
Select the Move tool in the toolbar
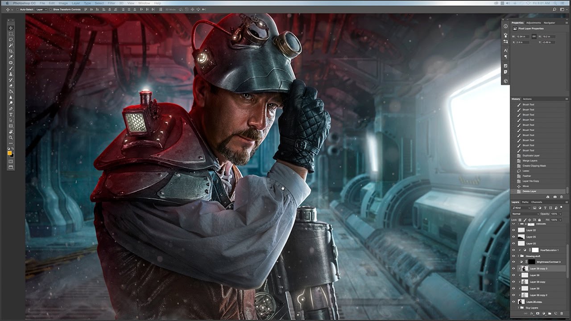[x=11, y=28]
